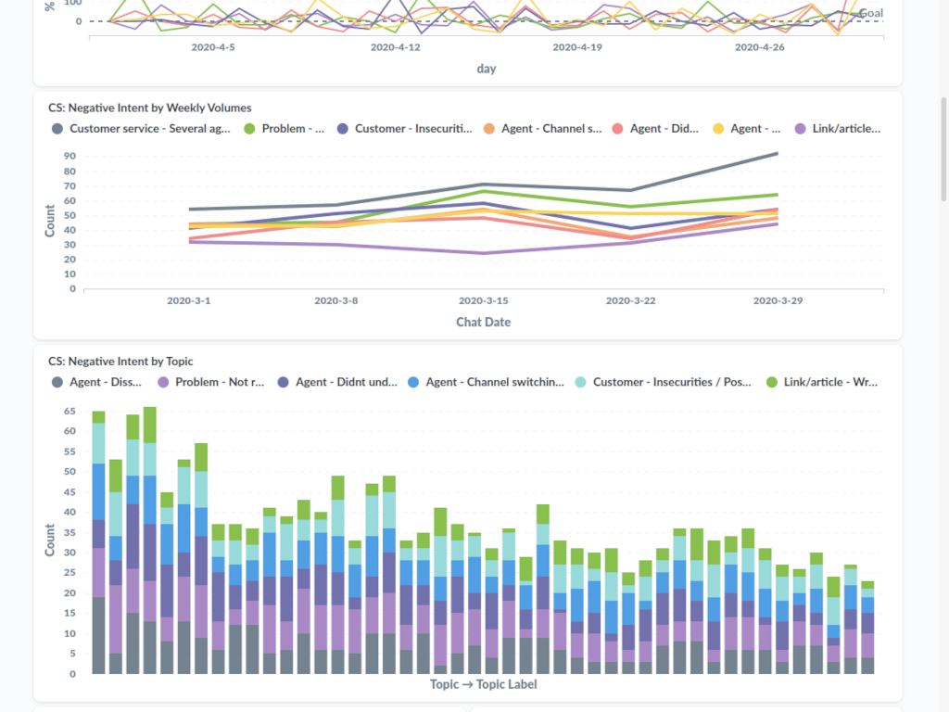Click the gray line's peak point at 2020-3-29

point(776,154)
